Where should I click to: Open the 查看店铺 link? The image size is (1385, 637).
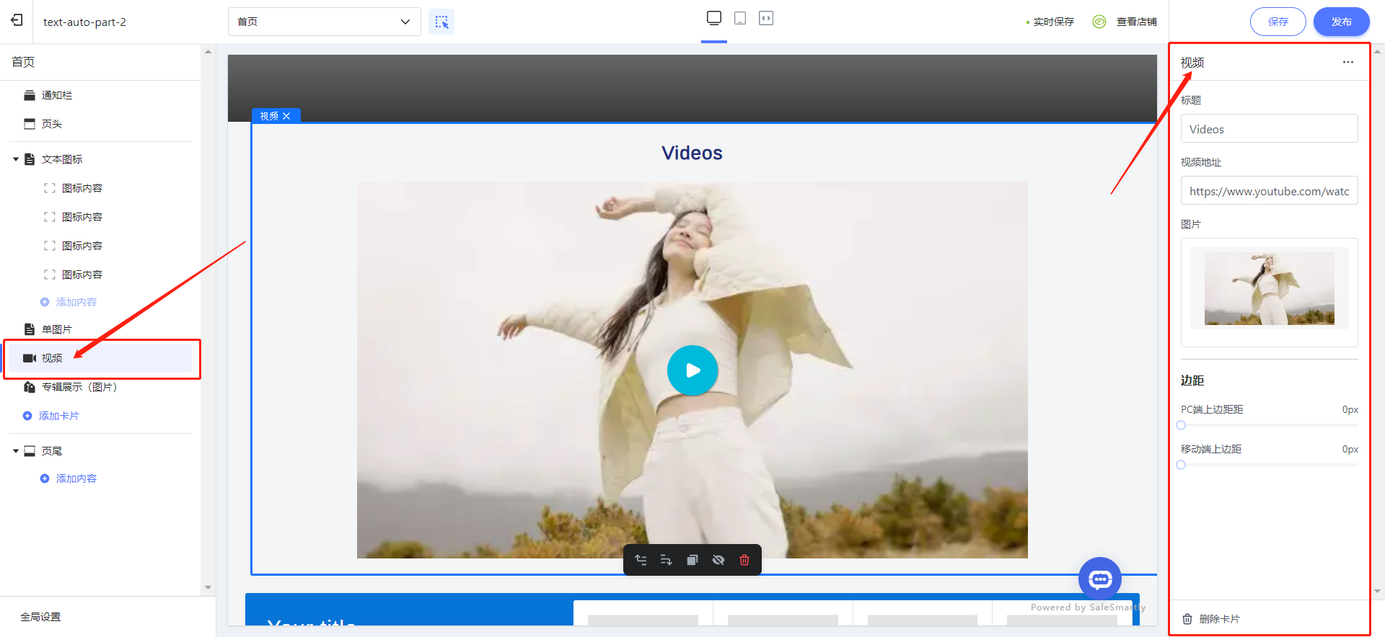tap(1136, 22)
